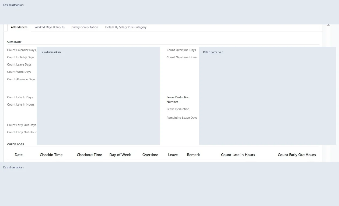Click the Checkin Time column header
This screenshot has width=339, height=206.
point(51,155)
